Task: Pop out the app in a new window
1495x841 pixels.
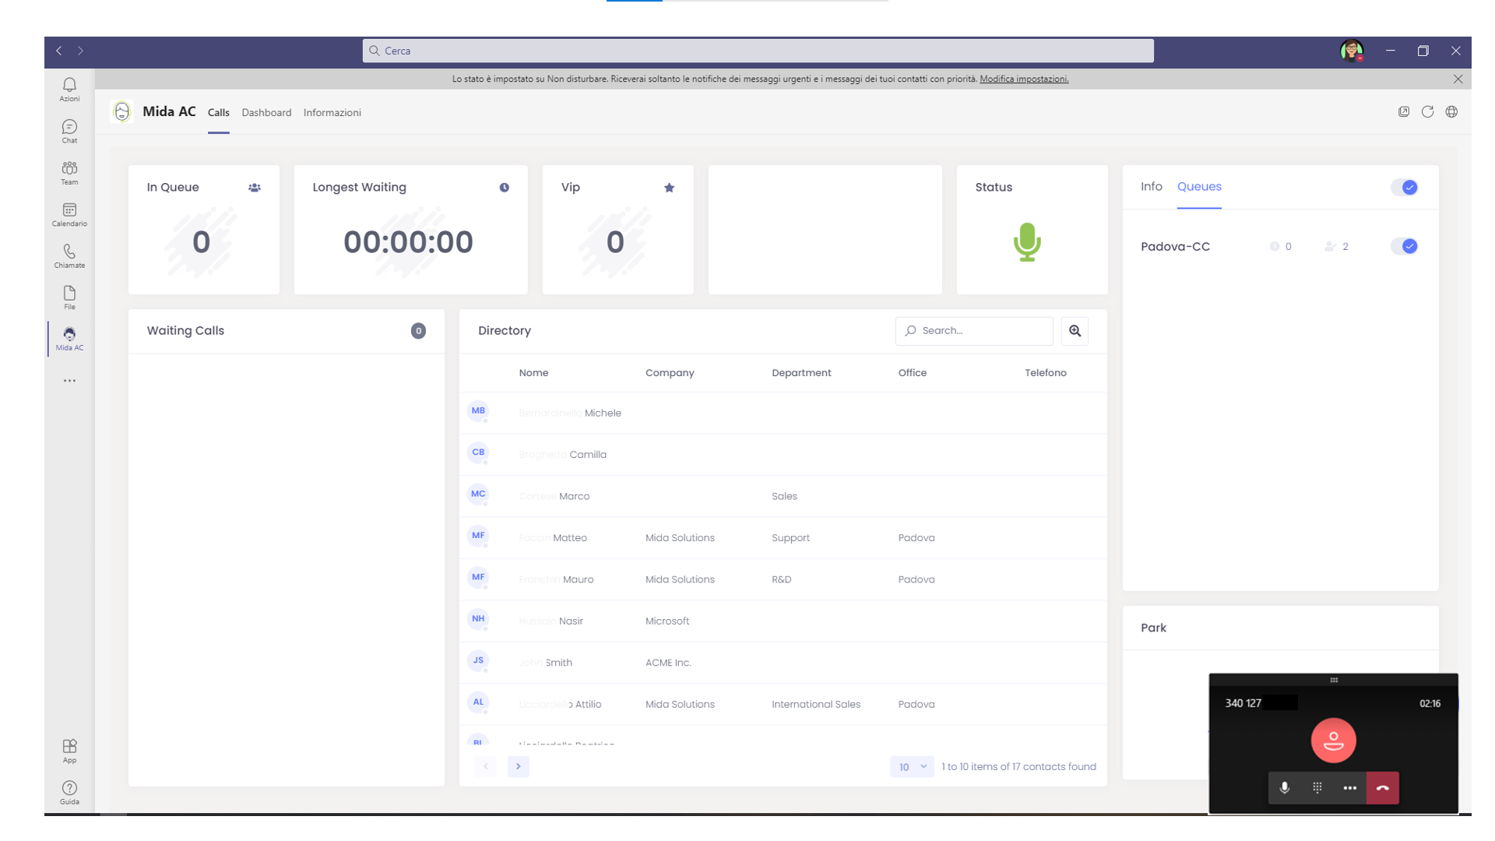Action: click(x=1404, y=112)
